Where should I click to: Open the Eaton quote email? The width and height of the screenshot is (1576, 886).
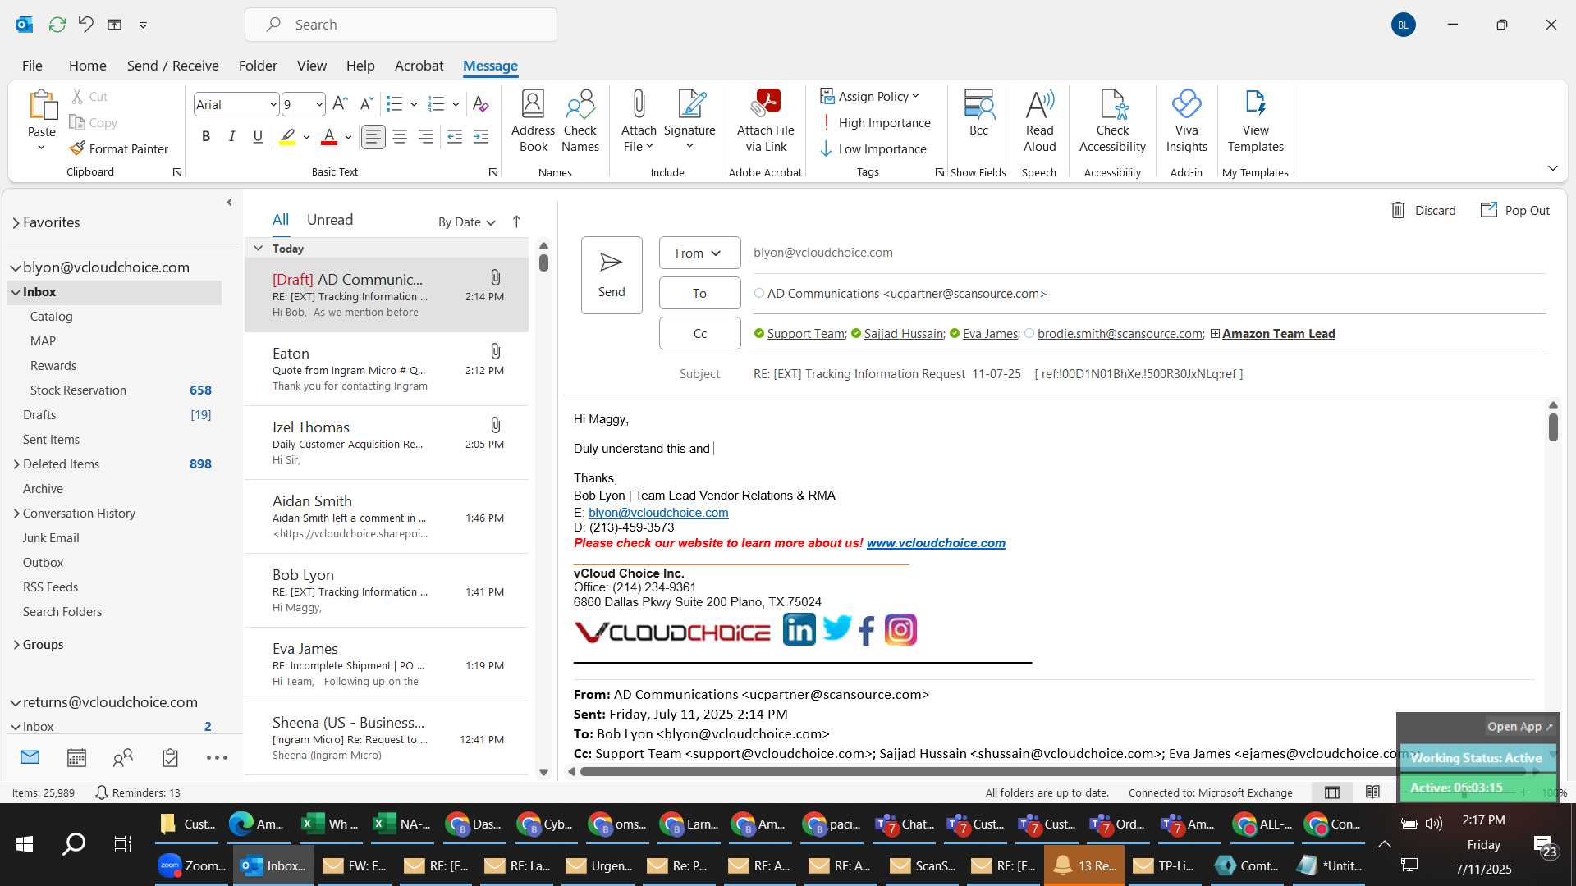(387, 369)
